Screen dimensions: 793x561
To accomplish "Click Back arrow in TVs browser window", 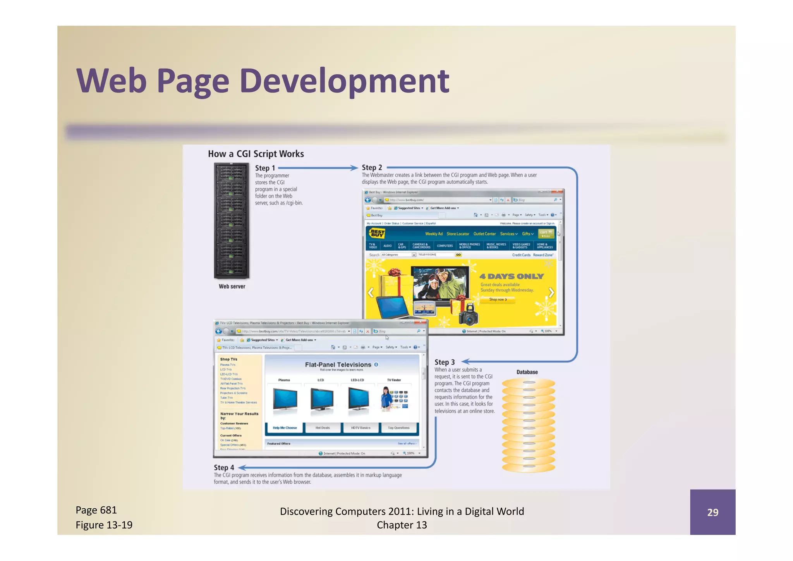I will tap(219, 331).
